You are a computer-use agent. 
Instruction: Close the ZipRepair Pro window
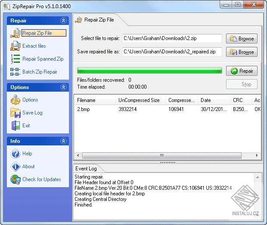[254, 5]
